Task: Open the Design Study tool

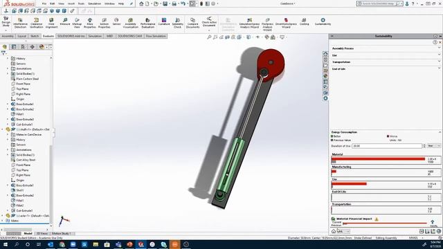Action: (x=6, y=22)
